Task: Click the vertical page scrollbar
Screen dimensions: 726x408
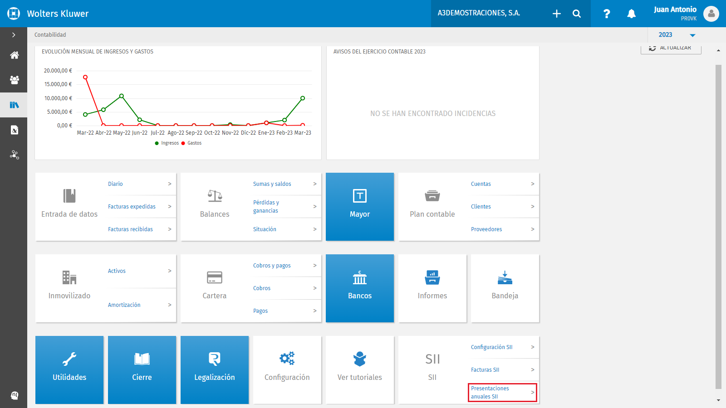Action: point(718,227)
